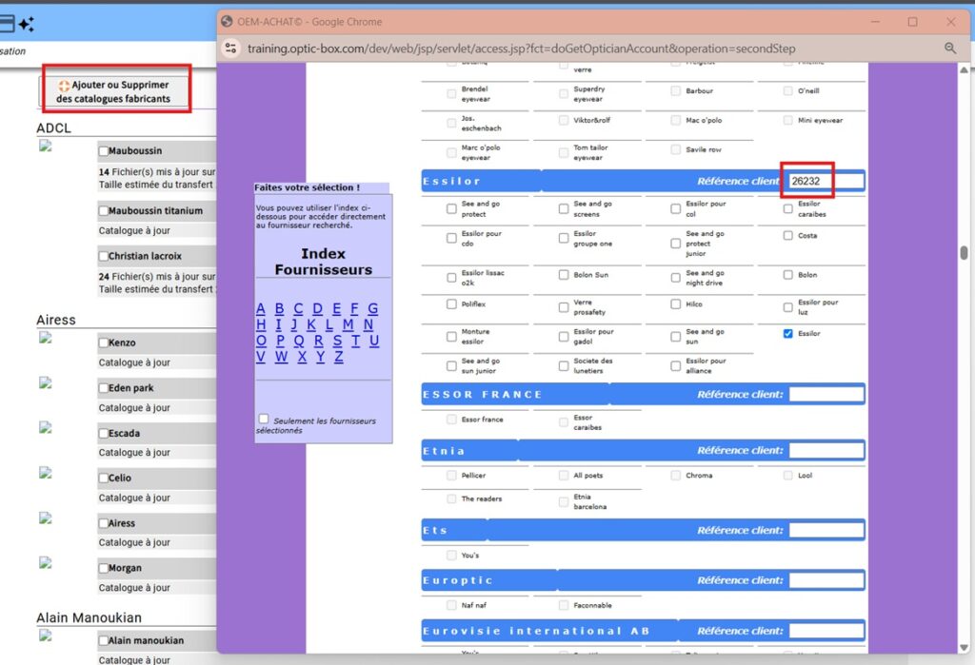Toggle Seulement les fournisseurs sélectionnés checkbox

(264, 419)
